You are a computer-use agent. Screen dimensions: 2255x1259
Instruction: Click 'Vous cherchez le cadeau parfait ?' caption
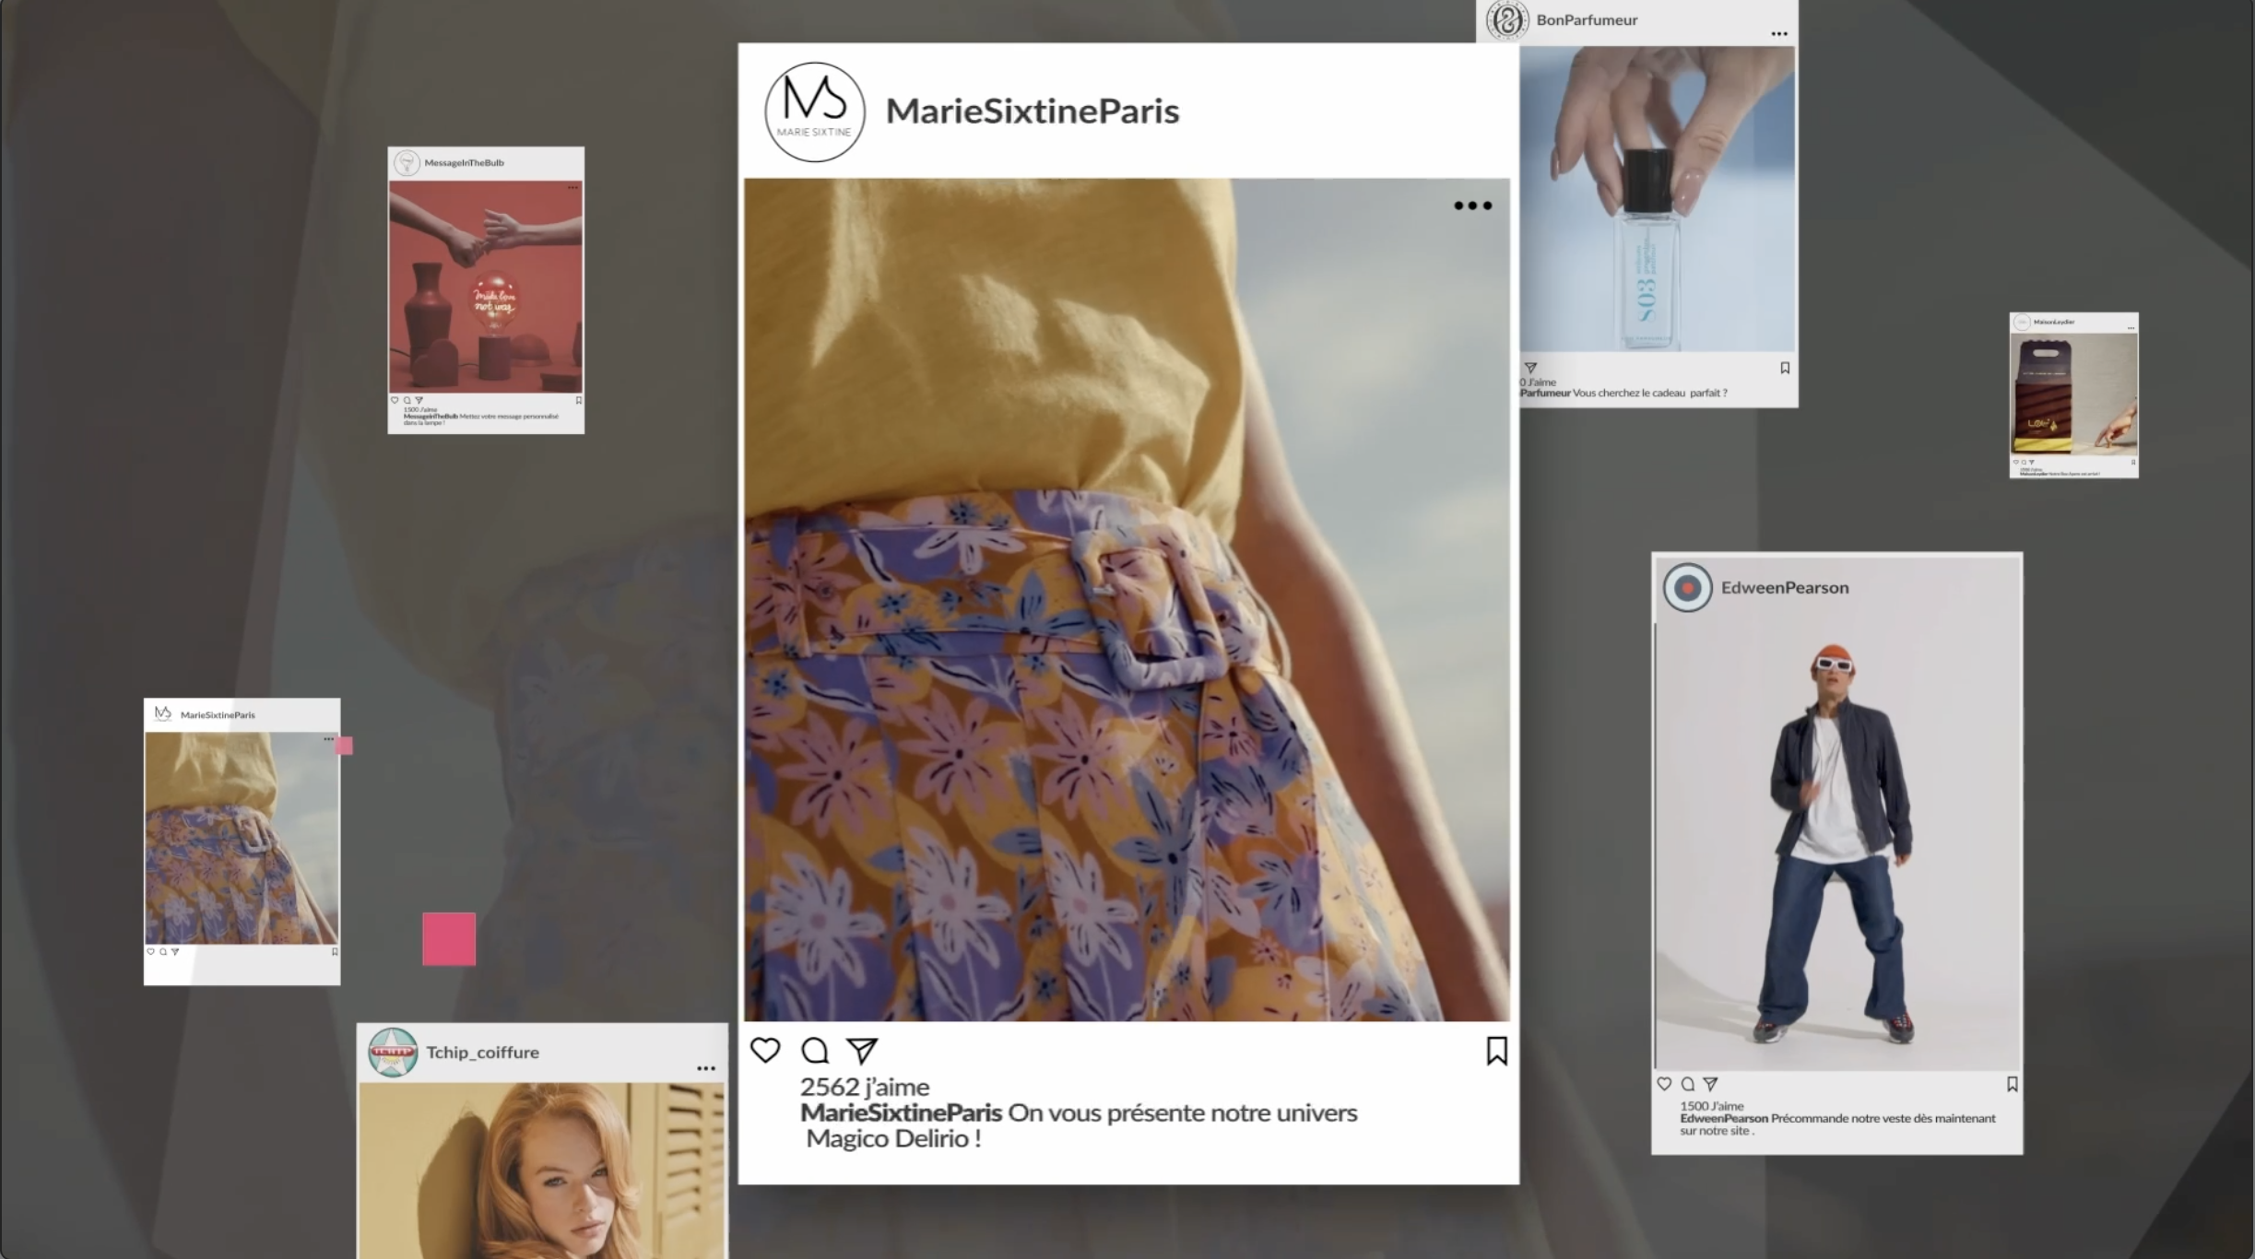pos(1649,393)
